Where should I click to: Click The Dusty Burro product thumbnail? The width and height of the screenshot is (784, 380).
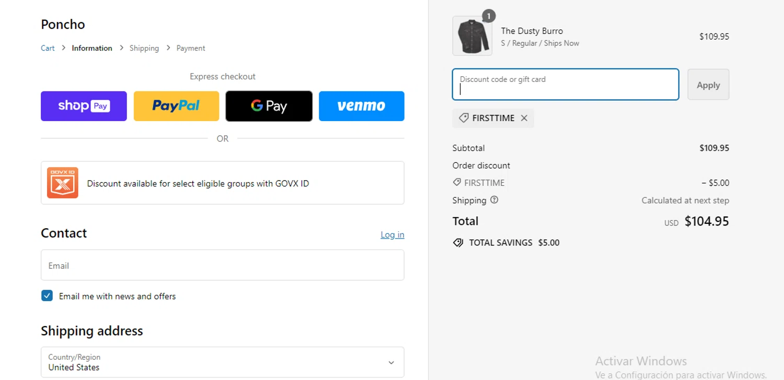pos(472,36)
